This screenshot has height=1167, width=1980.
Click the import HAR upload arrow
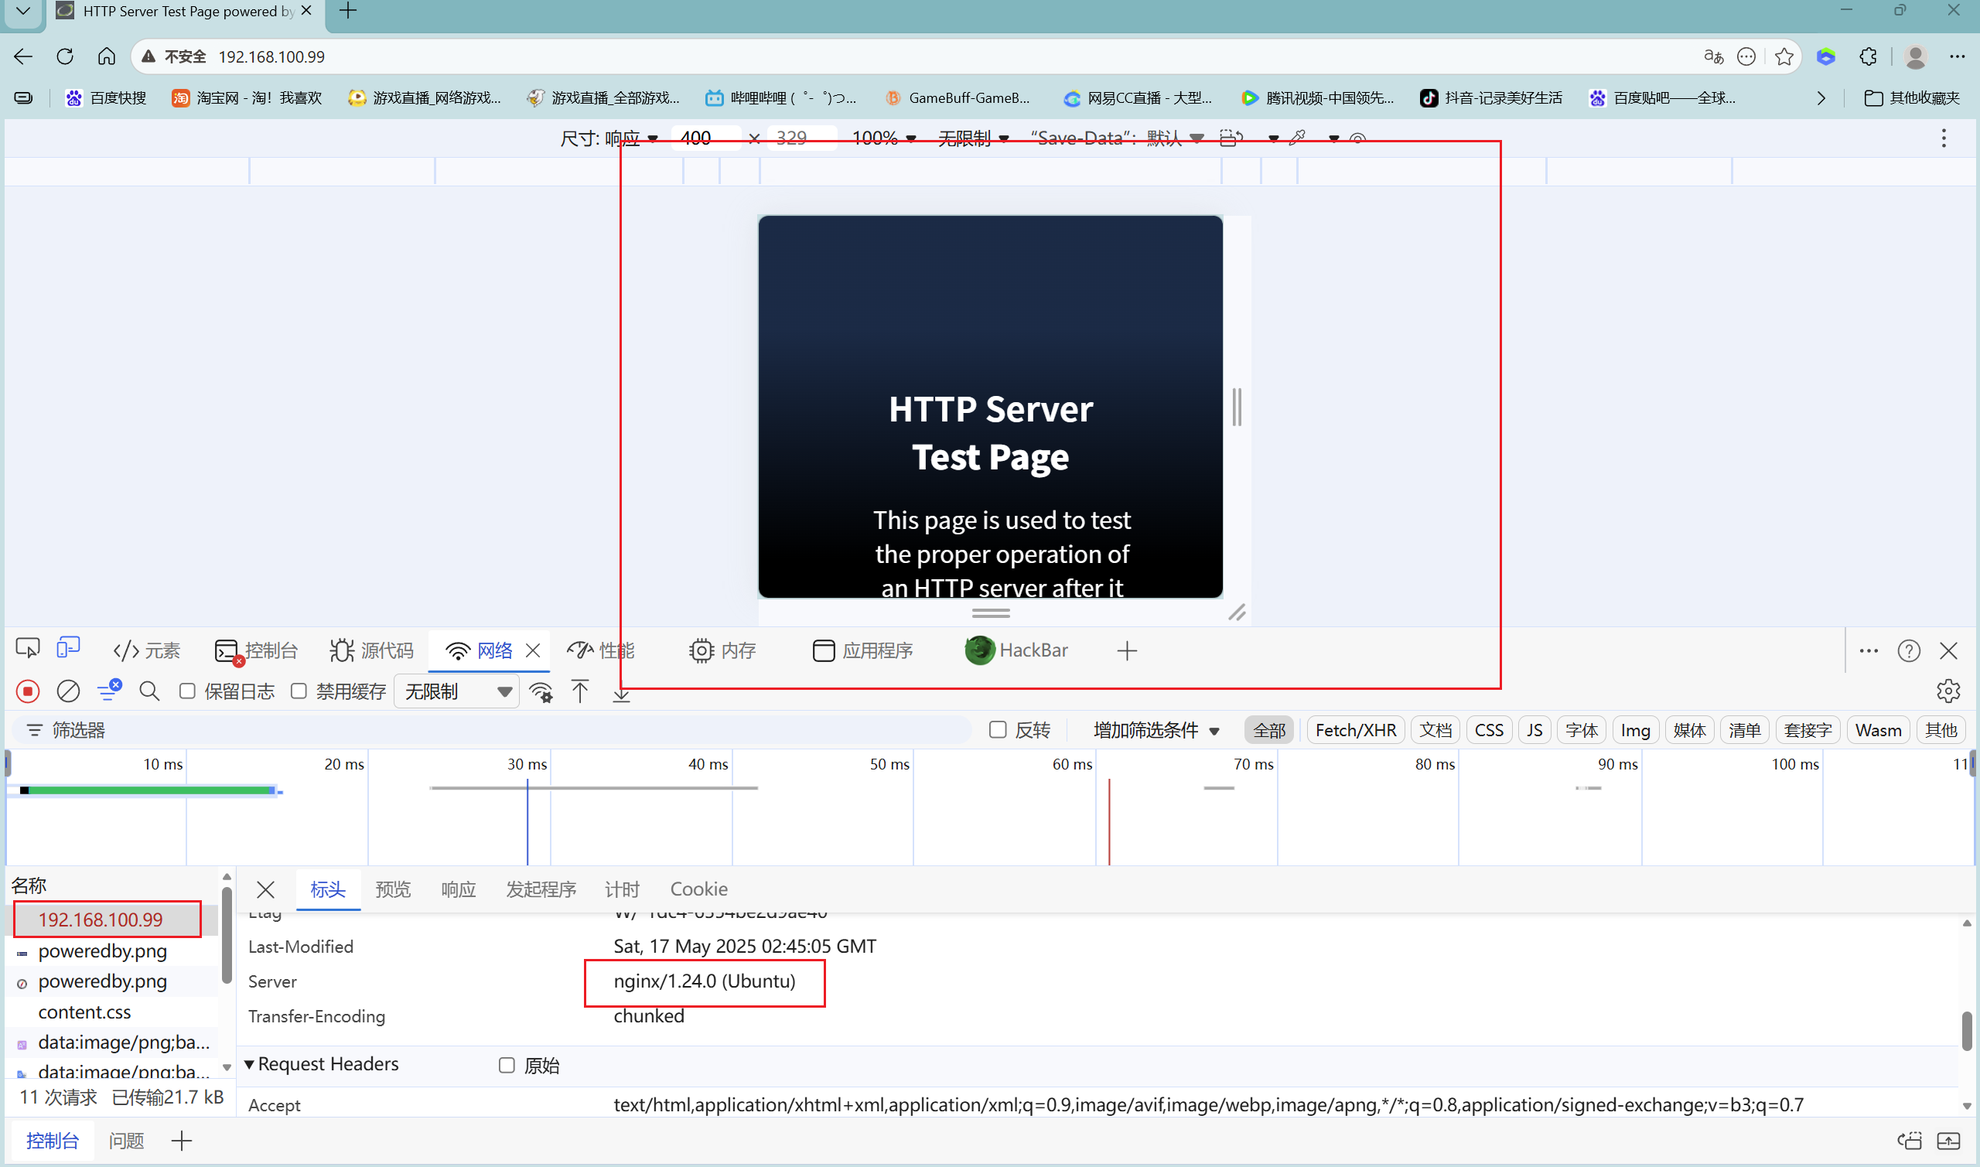click(579, 691)
